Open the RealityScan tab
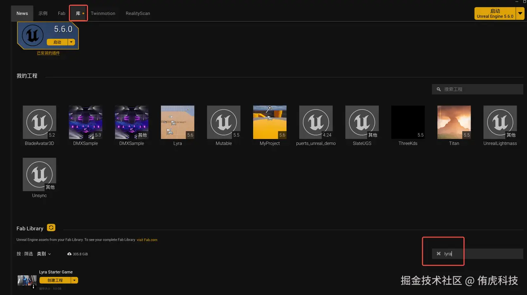Viewport: 527px width, 295px height. click(x=138, y=13)
